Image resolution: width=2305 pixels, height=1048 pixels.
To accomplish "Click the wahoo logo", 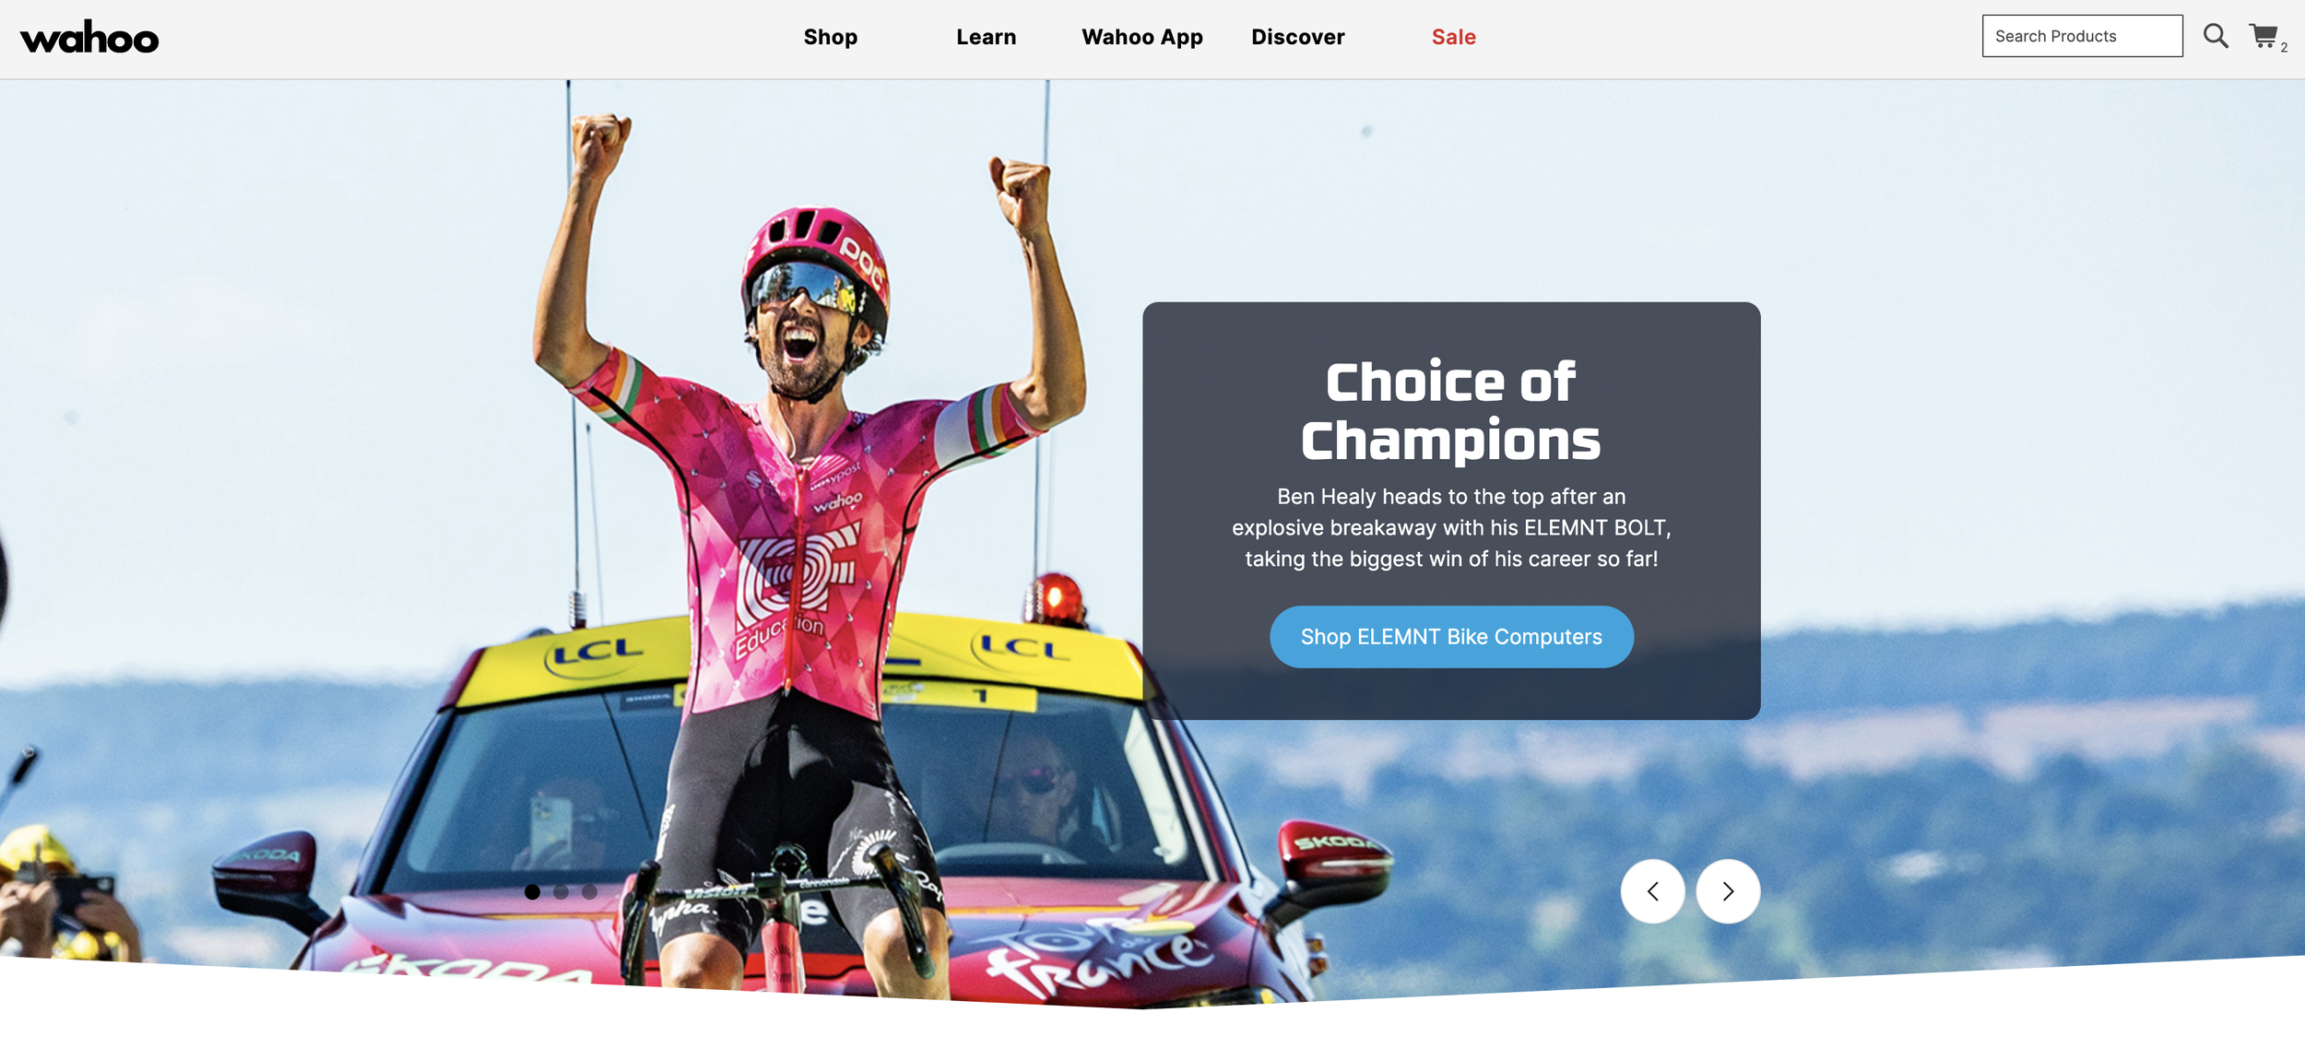I will tap(89, 38).
